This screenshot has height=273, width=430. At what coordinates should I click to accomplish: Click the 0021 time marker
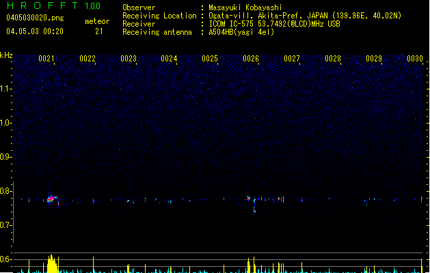click(46, 59)
